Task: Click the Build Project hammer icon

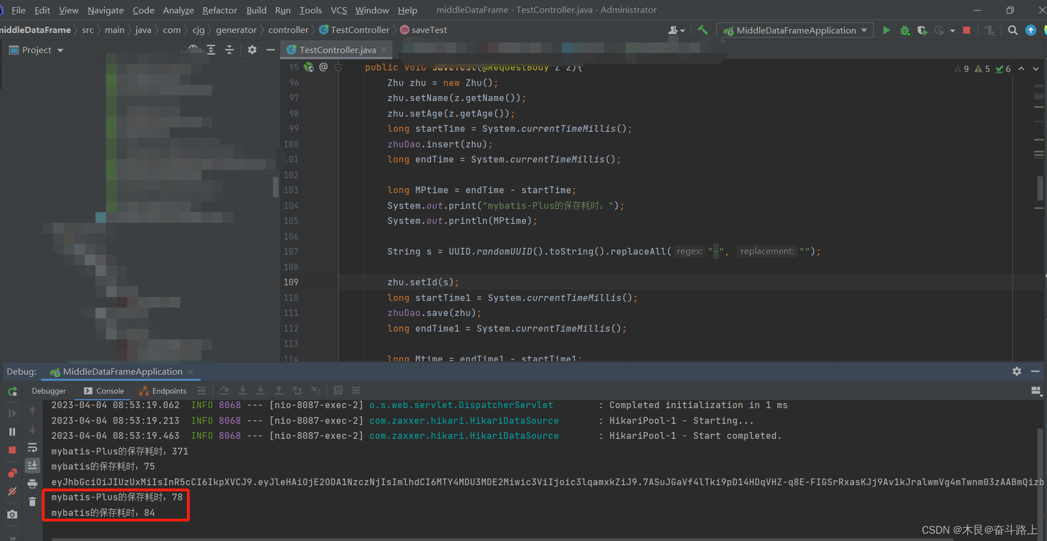Action: 703,30
